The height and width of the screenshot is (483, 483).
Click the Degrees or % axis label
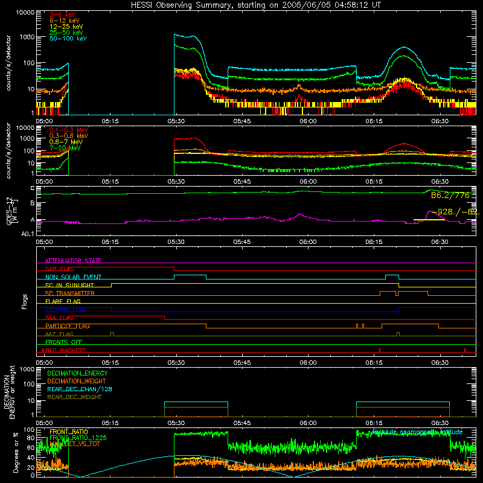(16, 452)
